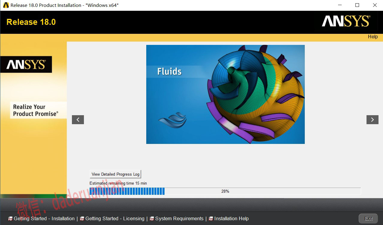
Task: Open the Getting Started - Licensing PDF icon
Action: 82,219
